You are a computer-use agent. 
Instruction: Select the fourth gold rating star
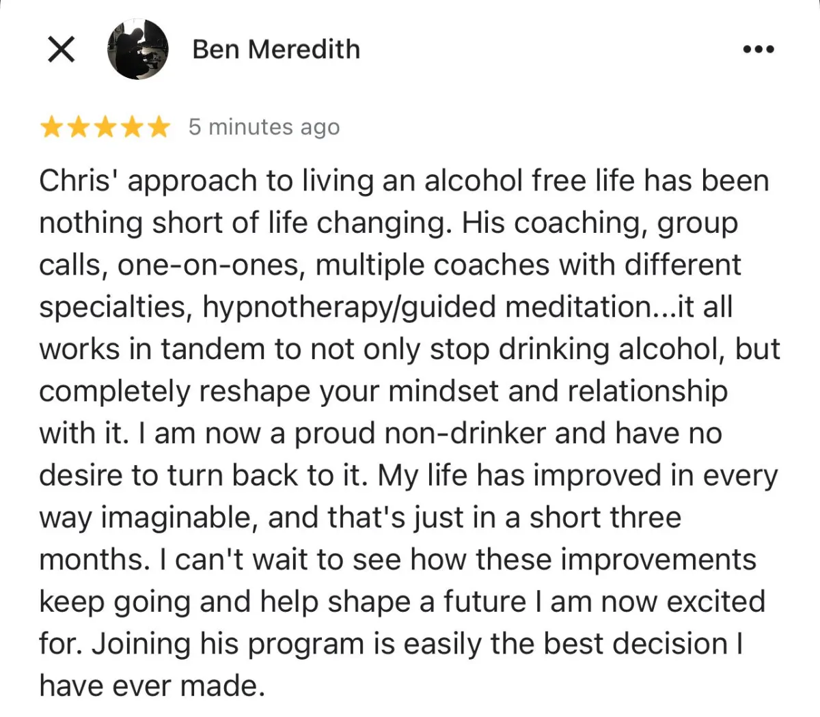pyautogui.click(x=132, y=127)
